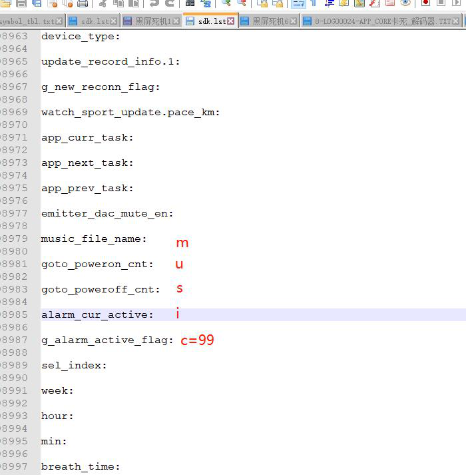
Task: Click the text alarm_cur_active:
Action: click(x=97, y=315)
